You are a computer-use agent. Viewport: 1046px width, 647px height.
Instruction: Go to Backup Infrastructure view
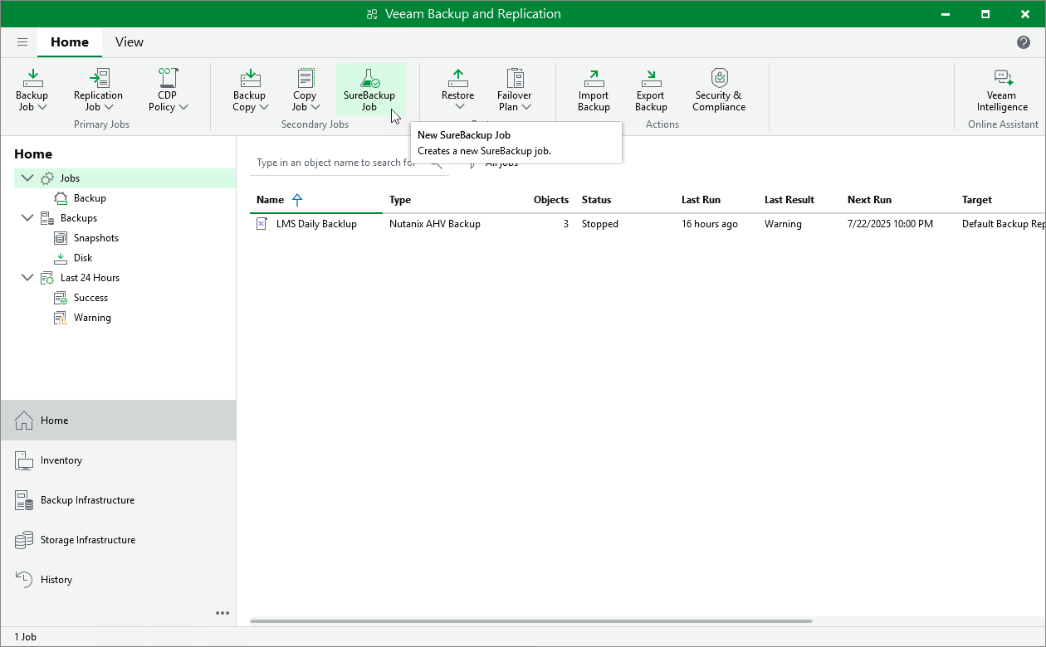point(88,500)
